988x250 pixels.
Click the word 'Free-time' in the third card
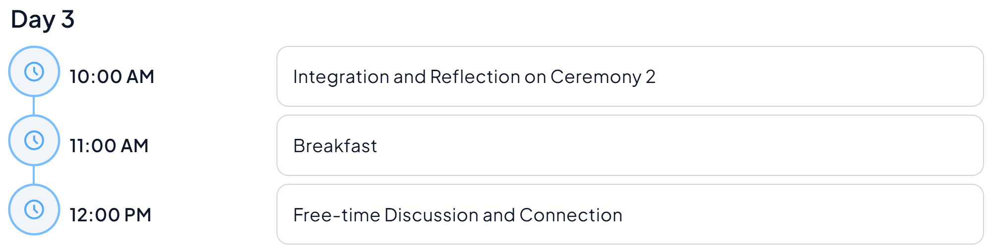[x=336, y=215]
